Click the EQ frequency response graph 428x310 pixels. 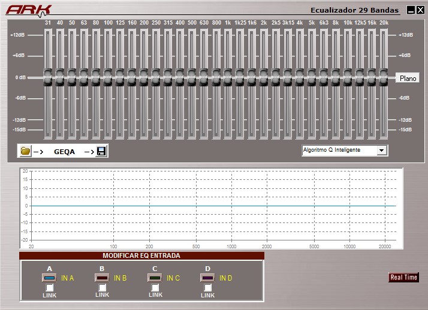click(211, 209)
